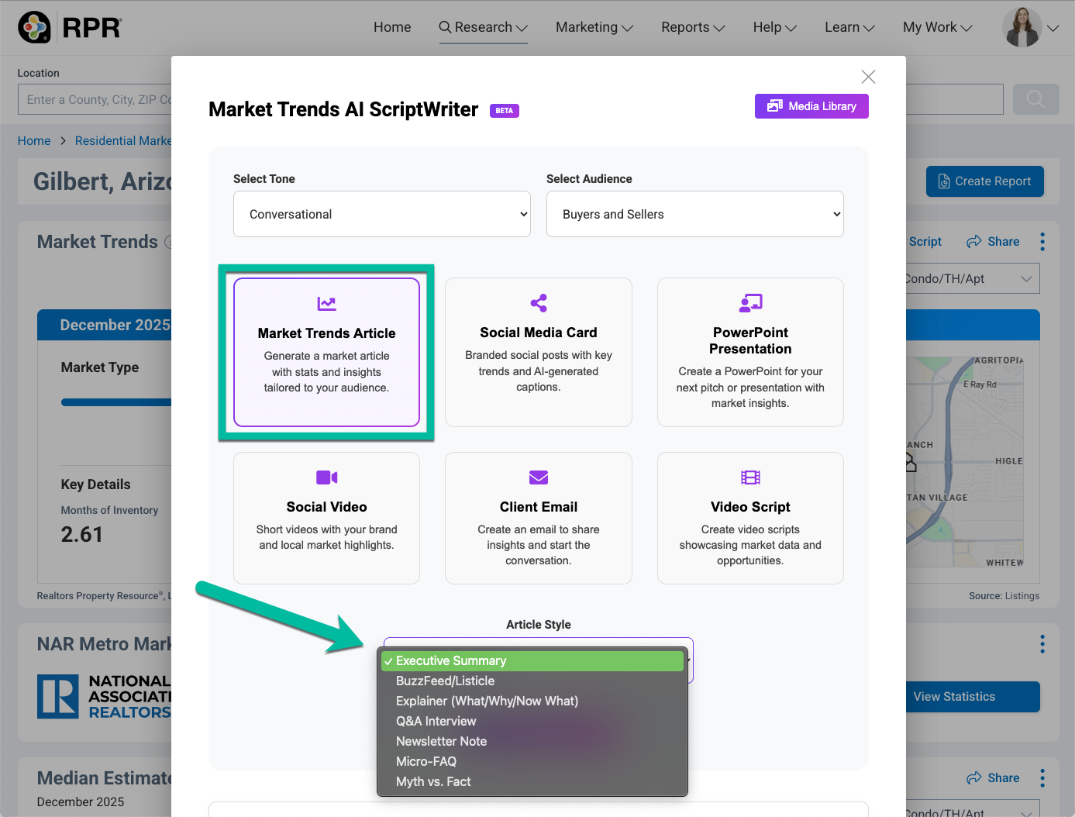The image size is (1075, 817).
Task: Click the Social Media Card share icon
Action: coord(538,302)
